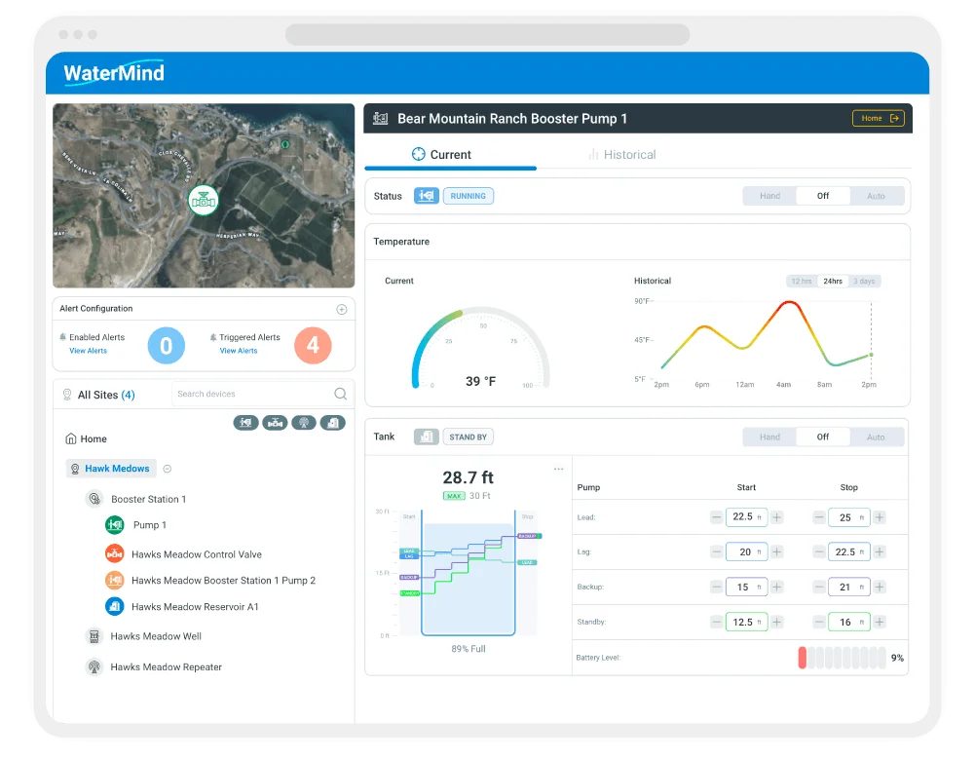The height and width of the screenshot is (760, 975).
Task: Set tank mode to Hand
Action: click(769, 437)
